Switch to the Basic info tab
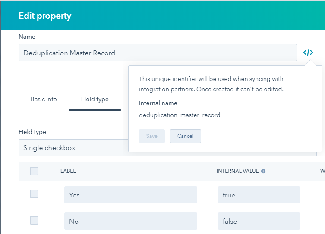 44,99
